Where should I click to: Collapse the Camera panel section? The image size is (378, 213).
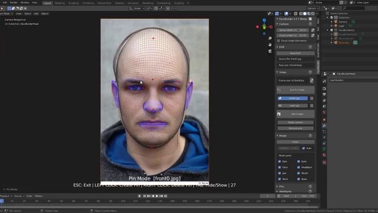(283, 24)
